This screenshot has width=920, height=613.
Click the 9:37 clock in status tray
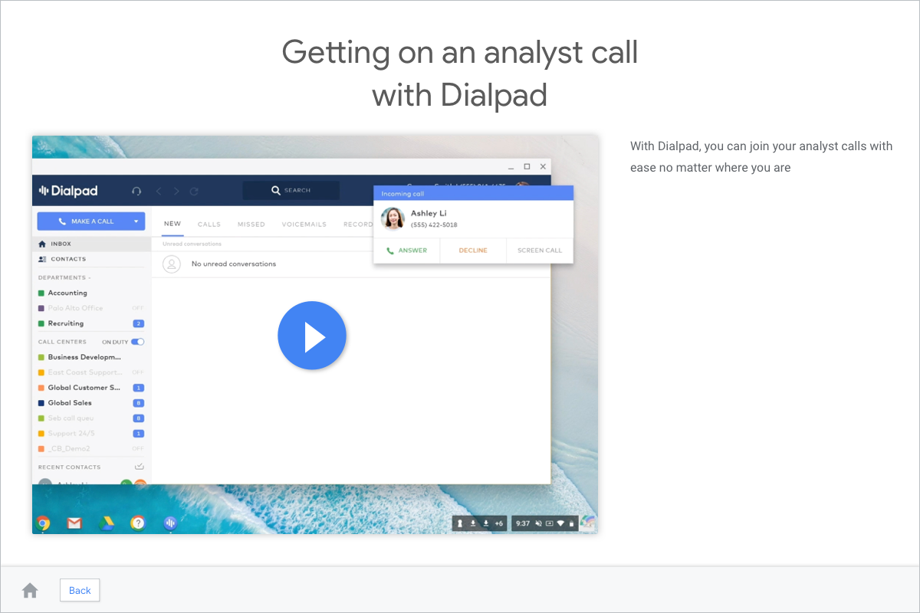pyautogui.click(x=523, y=523)
